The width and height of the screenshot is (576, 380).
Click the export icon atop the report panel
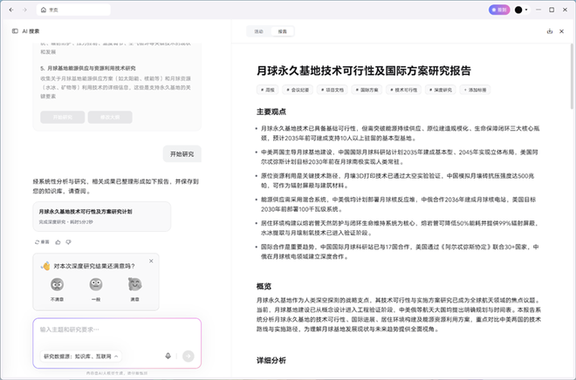click(x=549, y=31)
